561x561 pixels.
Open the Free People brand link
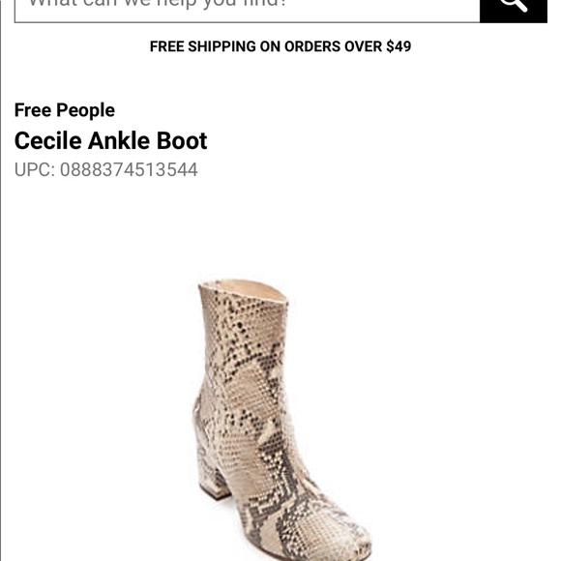[65, 110]
